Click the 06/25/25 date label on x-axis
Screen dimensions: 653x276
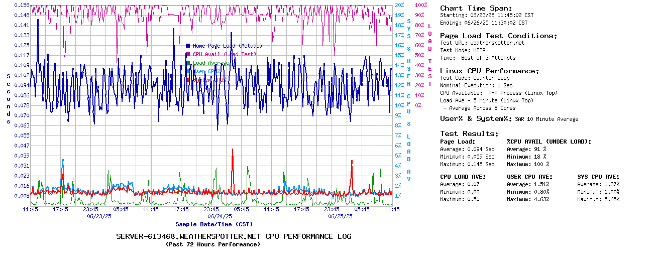(x=340, y=216)
